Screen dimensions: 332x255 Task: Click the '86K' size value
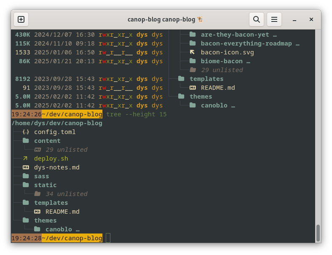click(x=24, y=61)
